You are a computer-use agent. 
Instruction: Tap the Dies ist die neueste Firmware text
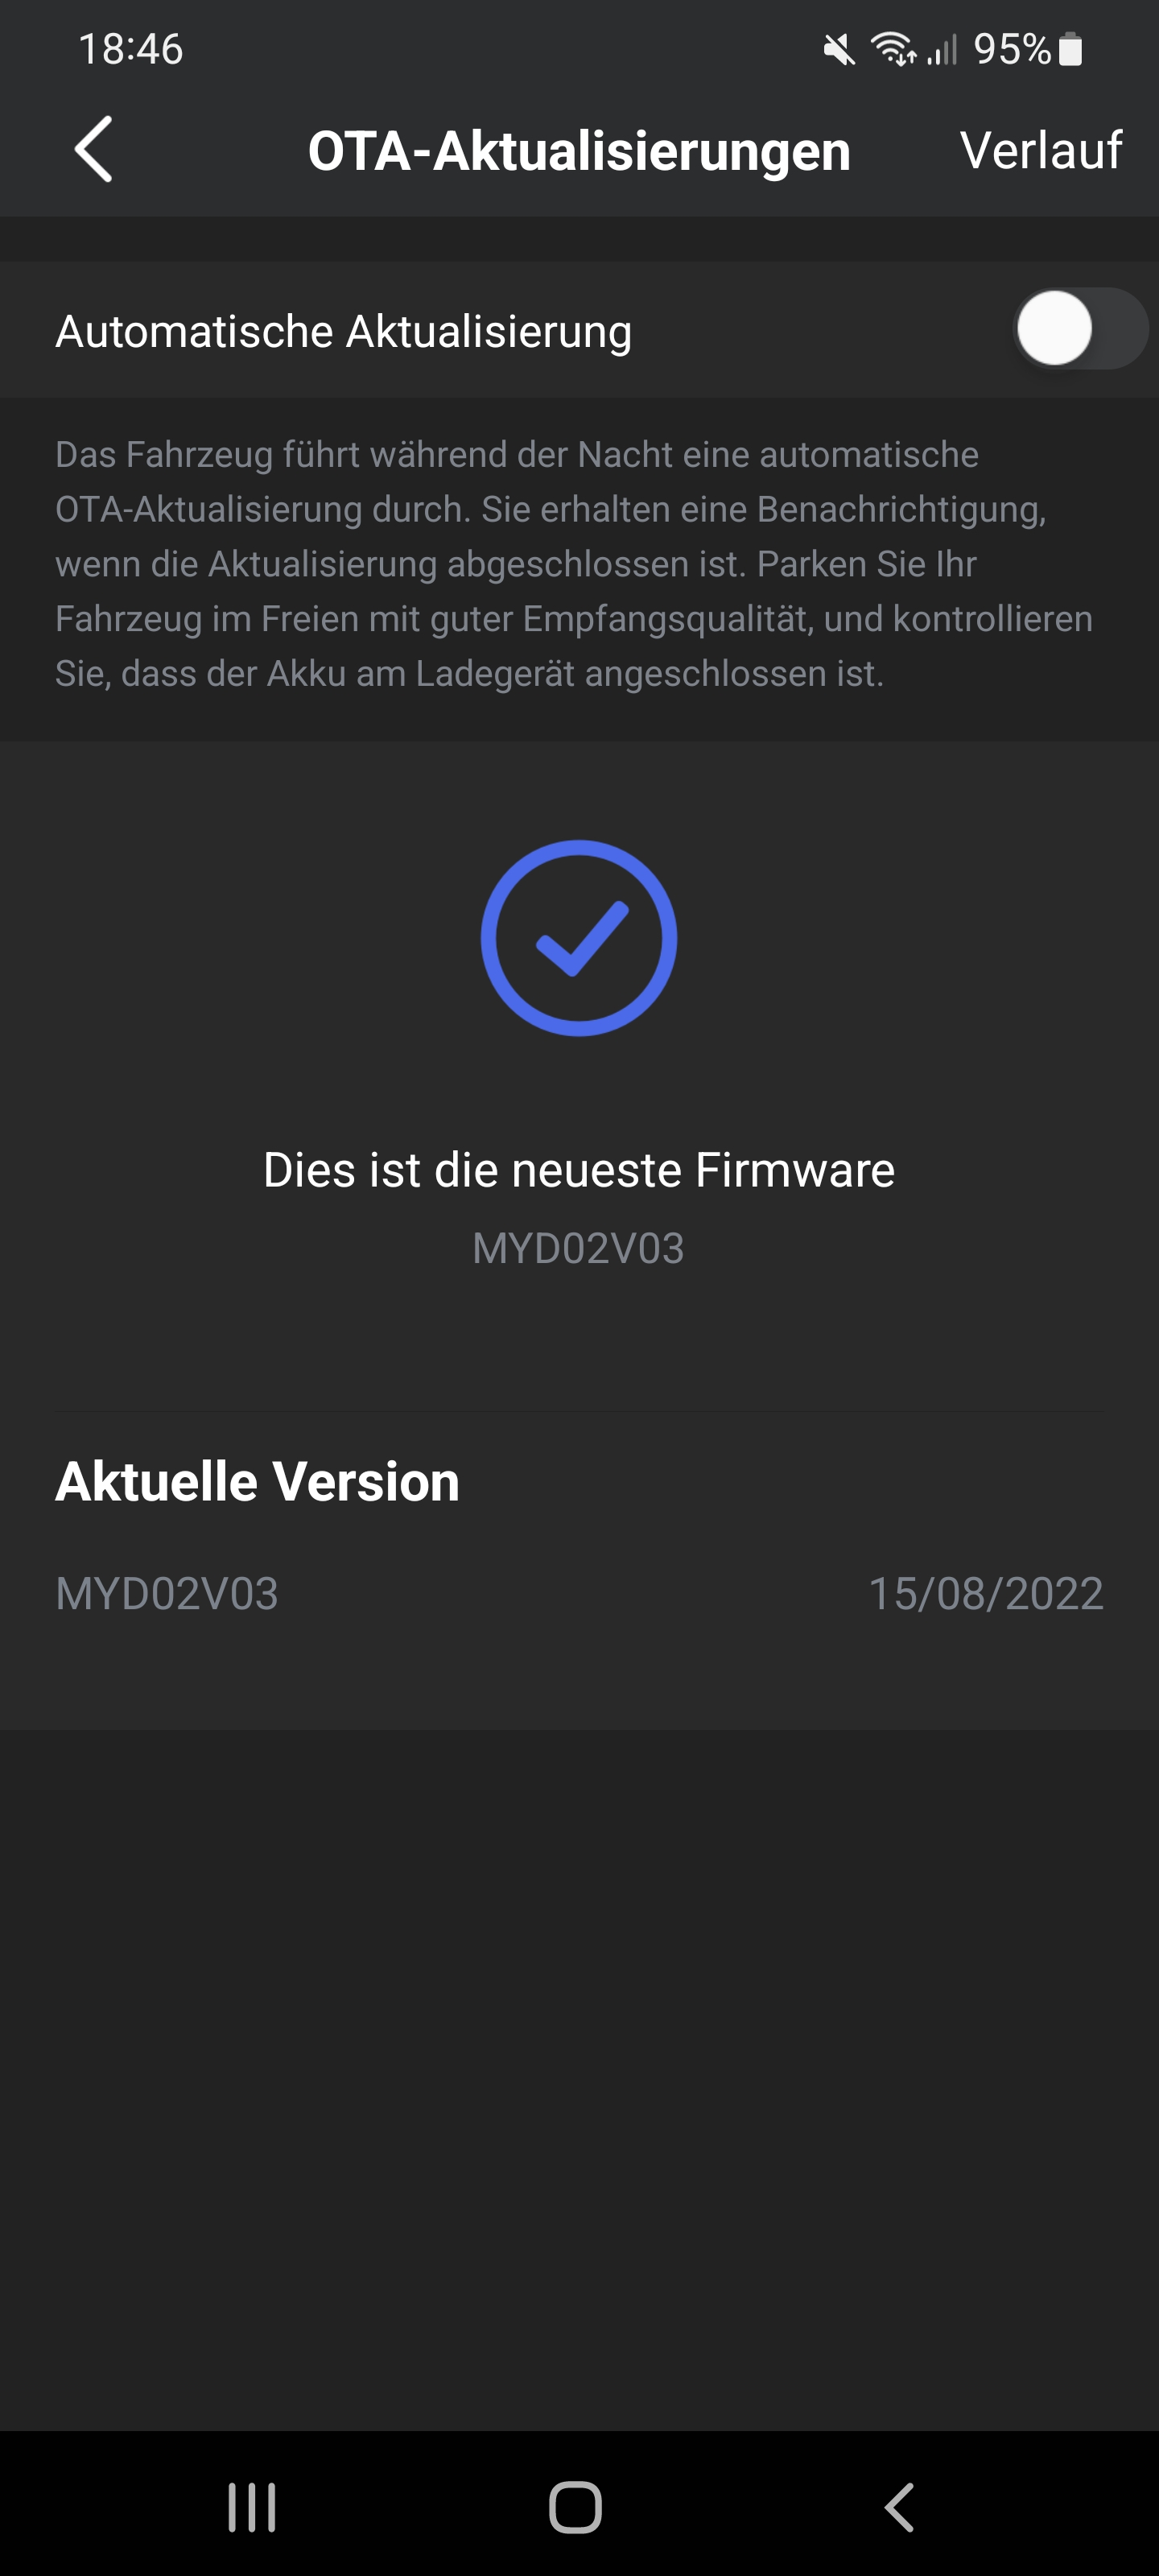click(579, 1169)
